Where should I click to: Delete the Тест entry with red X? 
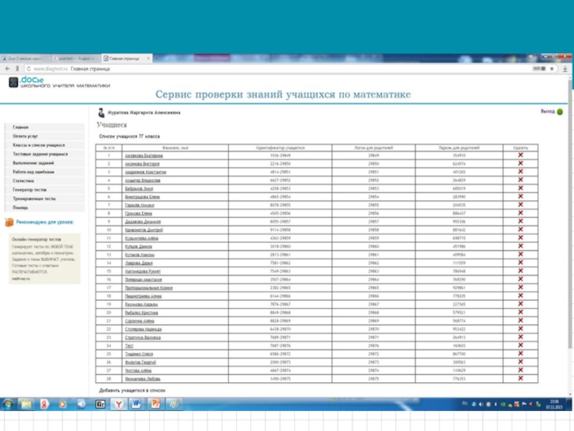(520, 346)
